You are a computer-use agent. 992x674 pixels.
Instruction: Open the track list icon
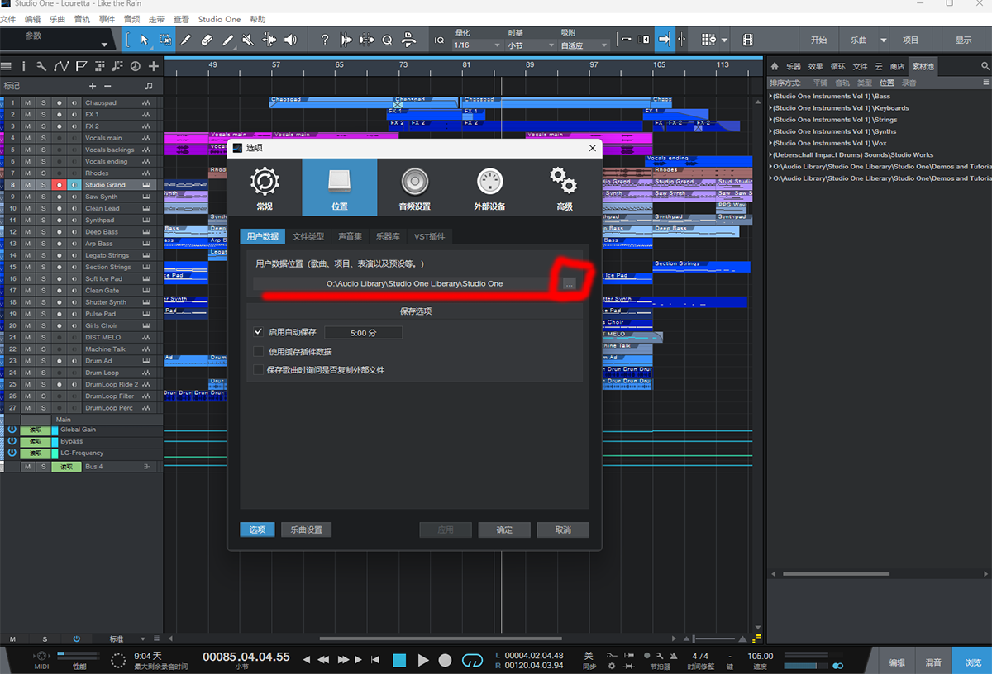pyautogui.click(x=7, y=66)
